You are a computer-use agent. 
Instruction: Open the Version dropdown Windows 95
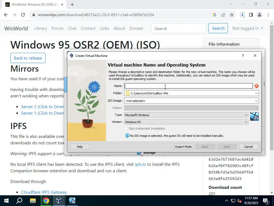click(x=186, y=122)
